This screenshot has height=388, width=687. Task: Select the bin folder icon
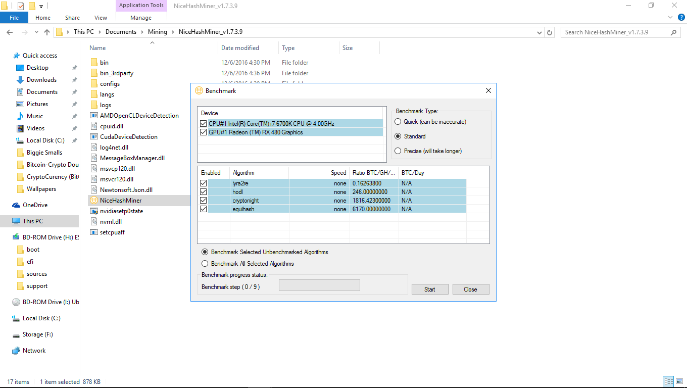pos(94,63)
